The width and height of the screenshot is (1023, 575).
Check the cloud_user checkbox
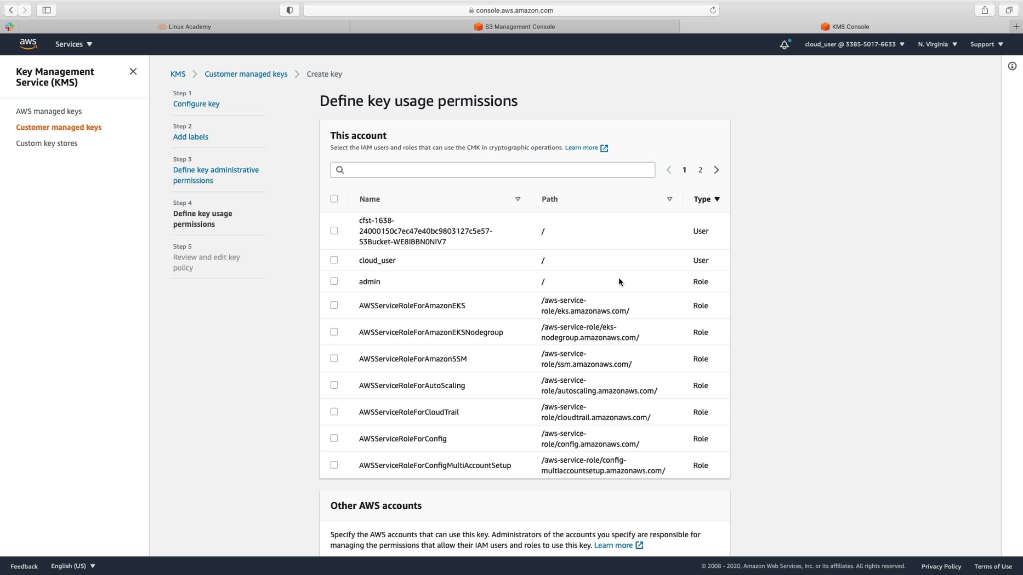click(334, 260)
